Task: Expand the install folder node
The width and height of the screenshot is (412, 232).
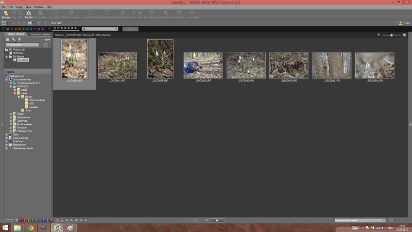Action: (15, 90)
